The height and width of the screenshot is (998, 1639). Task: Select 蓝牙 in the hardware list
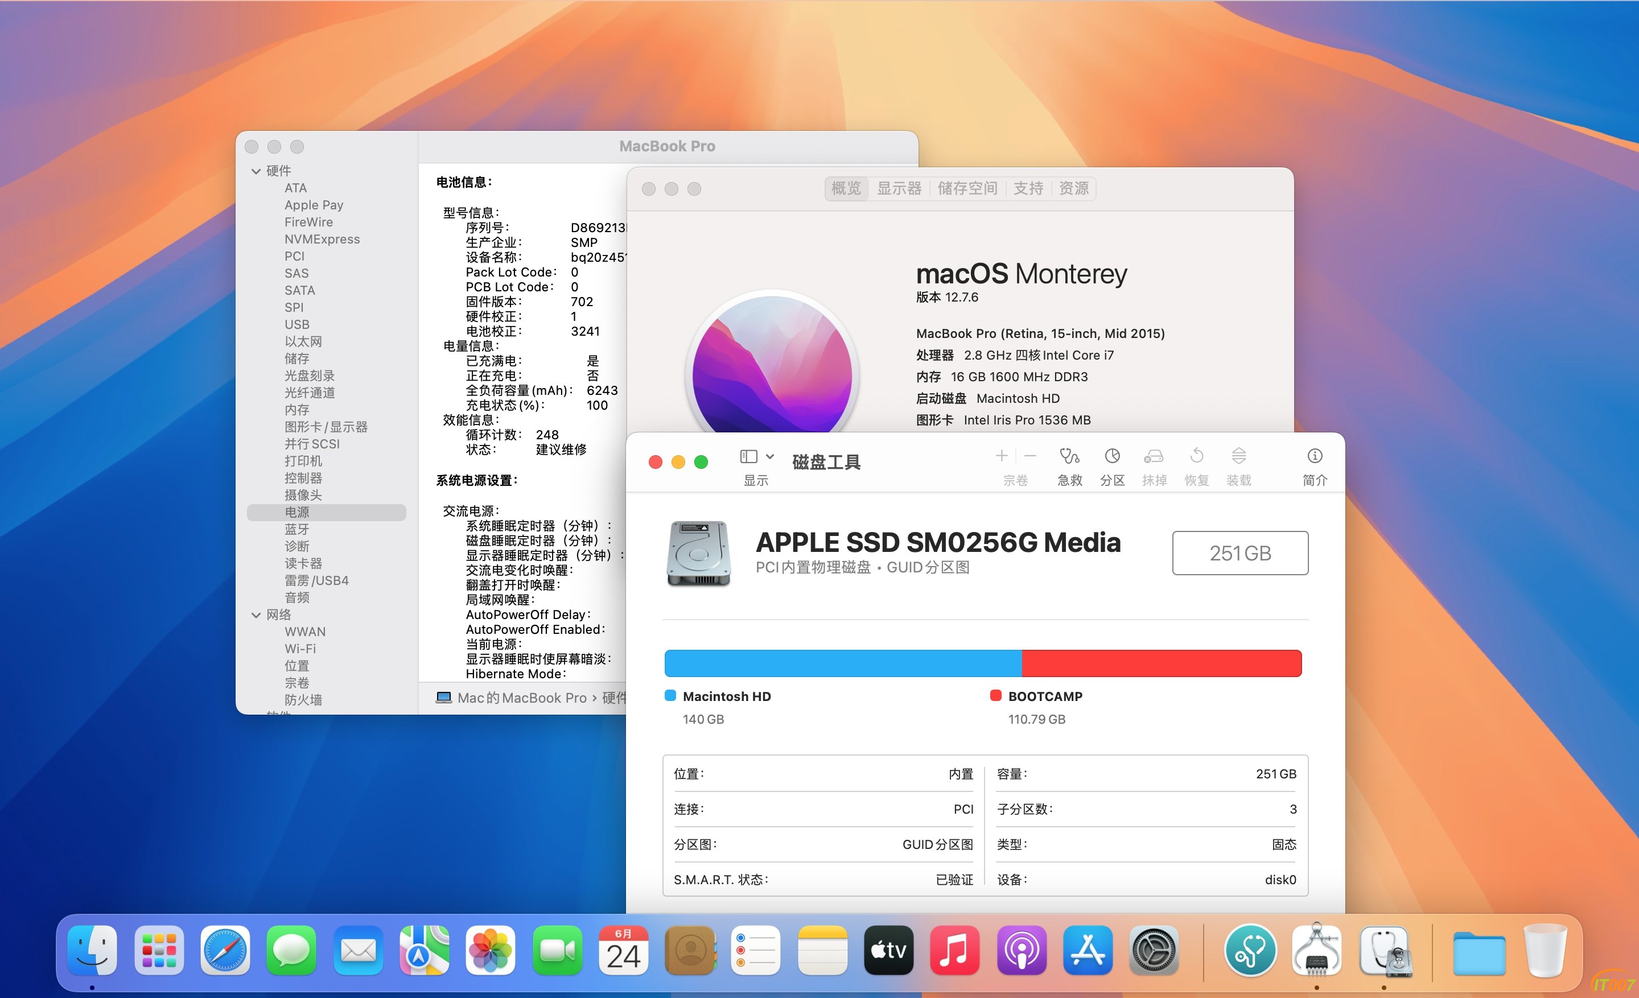click(x=296, y=529)
